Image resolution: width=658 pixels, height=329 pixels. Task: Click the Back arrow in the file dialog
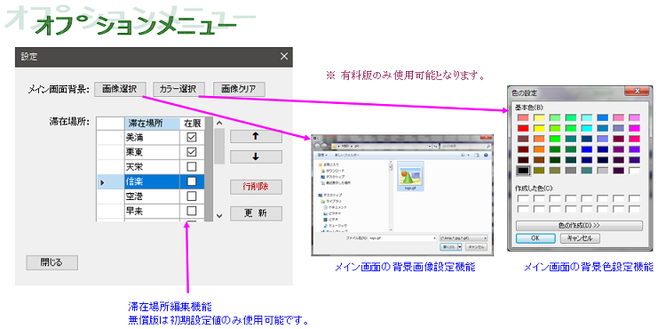(x=317, y=146)
